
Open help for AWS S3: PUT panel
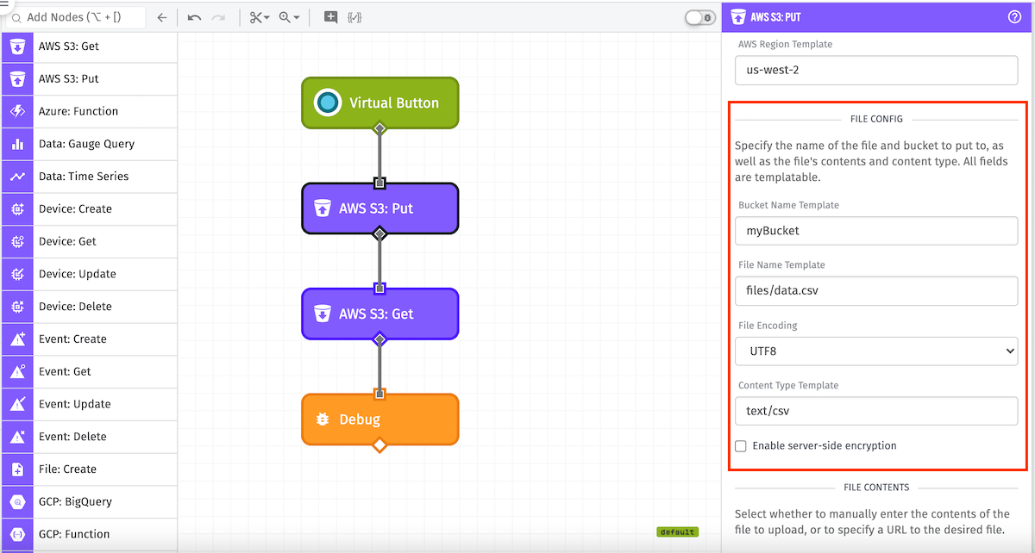(x=1014, y=16)
